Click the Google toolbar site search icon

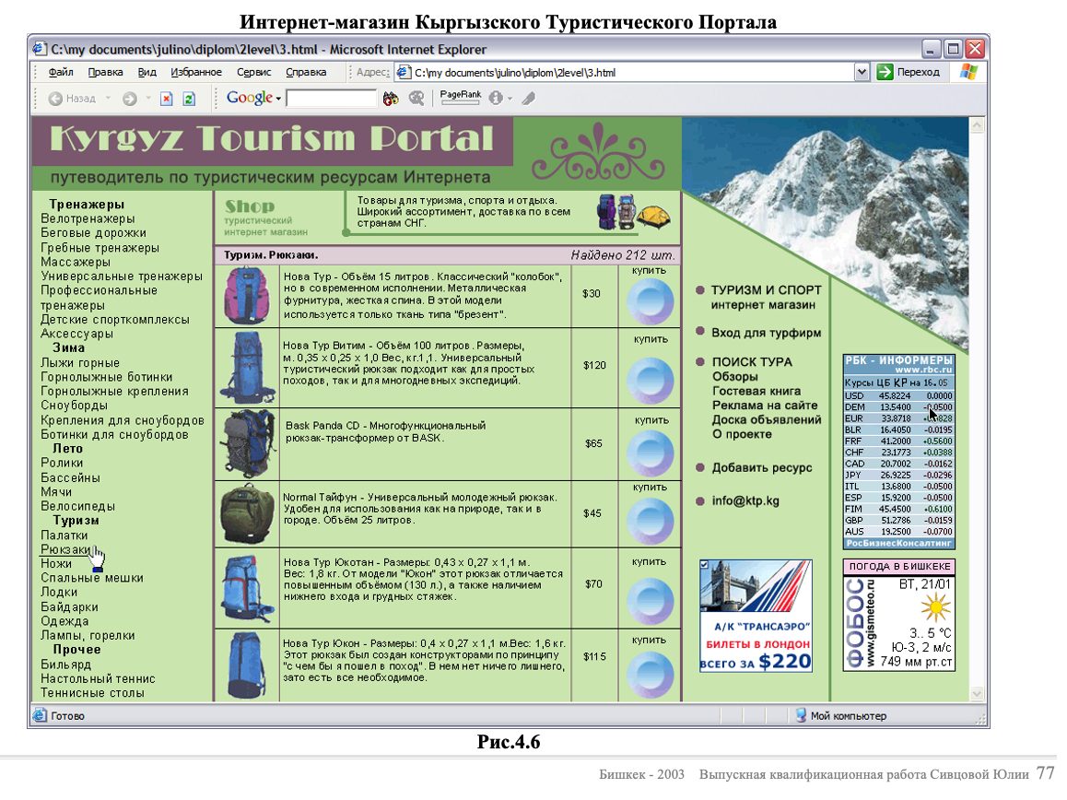point(416,99)
